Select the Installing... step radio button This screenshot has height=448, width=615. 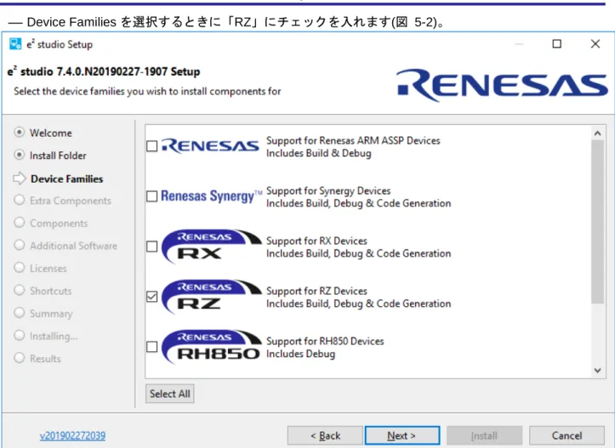click(20, 336)
